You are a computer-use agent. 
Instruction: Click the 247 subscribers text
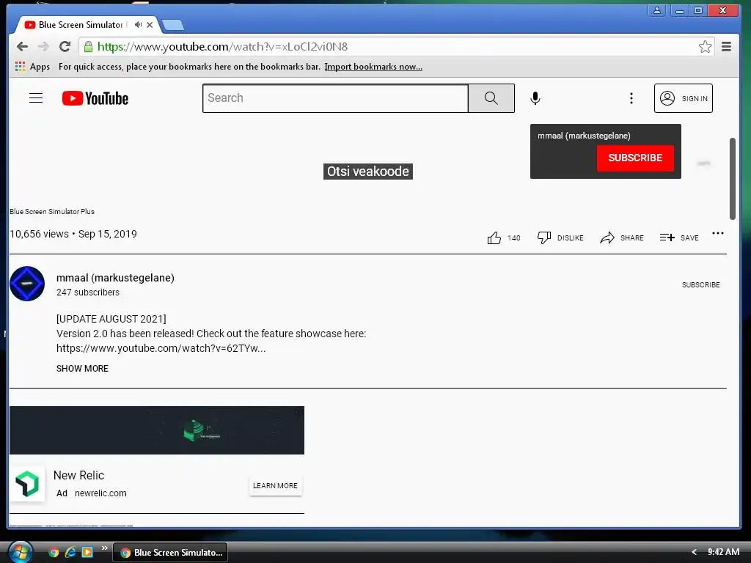[88, 292]
